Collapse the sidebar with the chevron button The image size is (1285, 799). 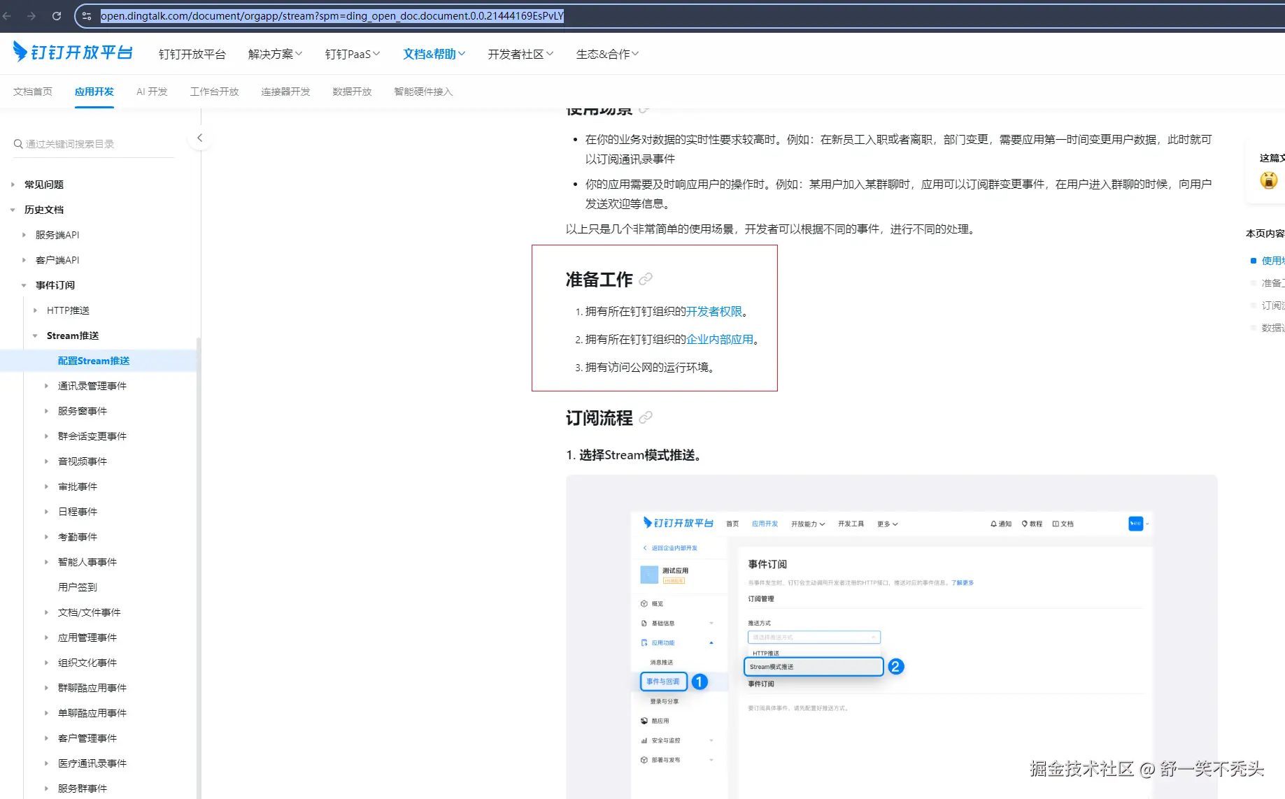200,138
